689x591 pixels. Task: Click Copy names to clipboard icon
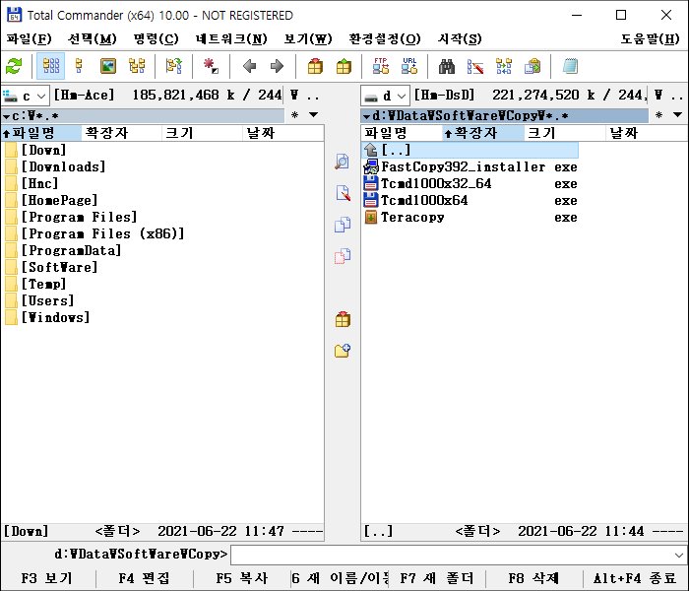(532, 66)
